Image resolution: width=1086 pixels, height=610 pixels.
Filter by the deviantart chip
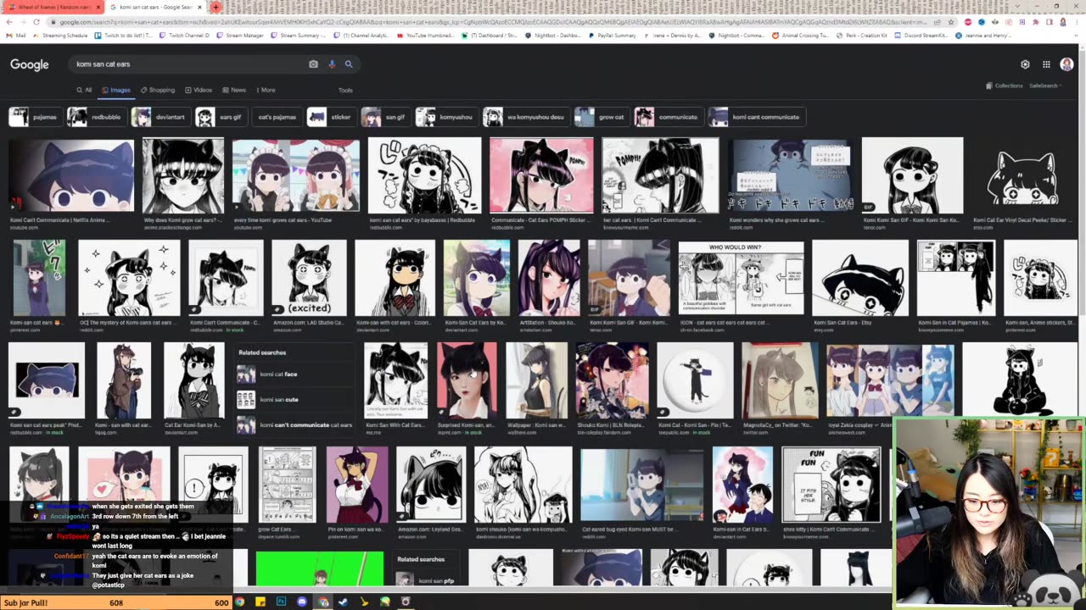160,117
